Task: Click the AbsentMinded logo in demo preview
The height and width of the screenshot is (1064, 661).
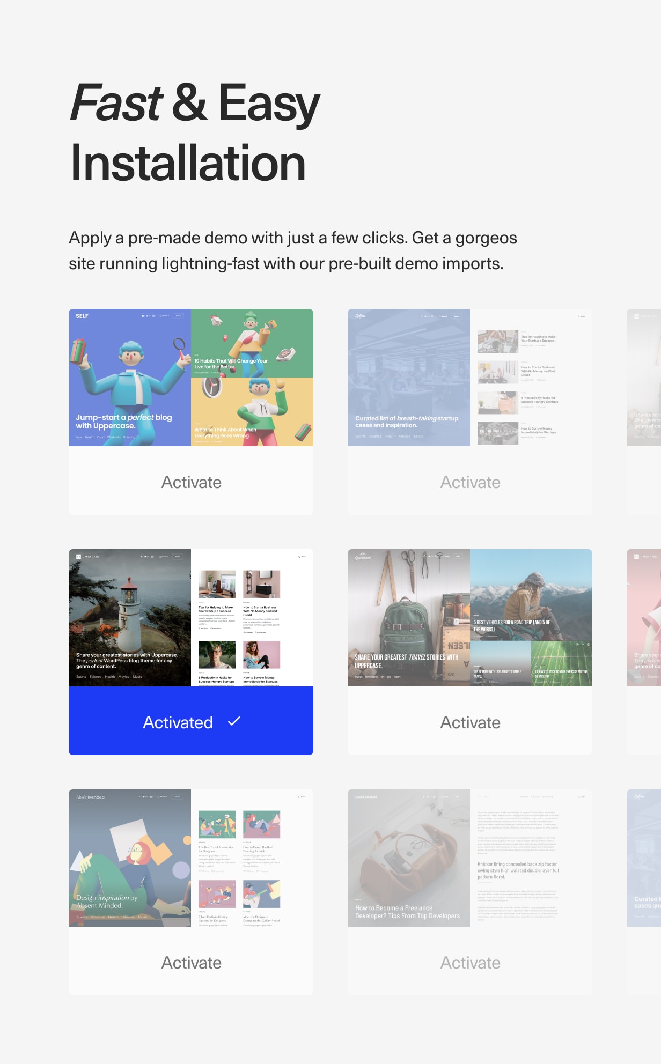Action: pyautogui.click(x=90, y=797)
